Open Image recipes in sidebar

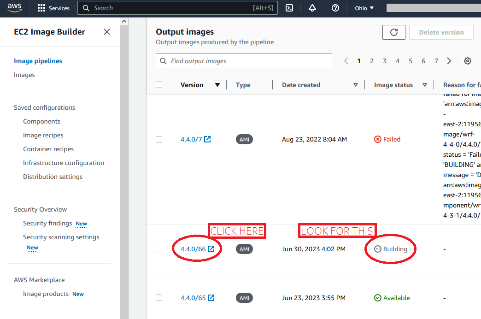point(43,135)
